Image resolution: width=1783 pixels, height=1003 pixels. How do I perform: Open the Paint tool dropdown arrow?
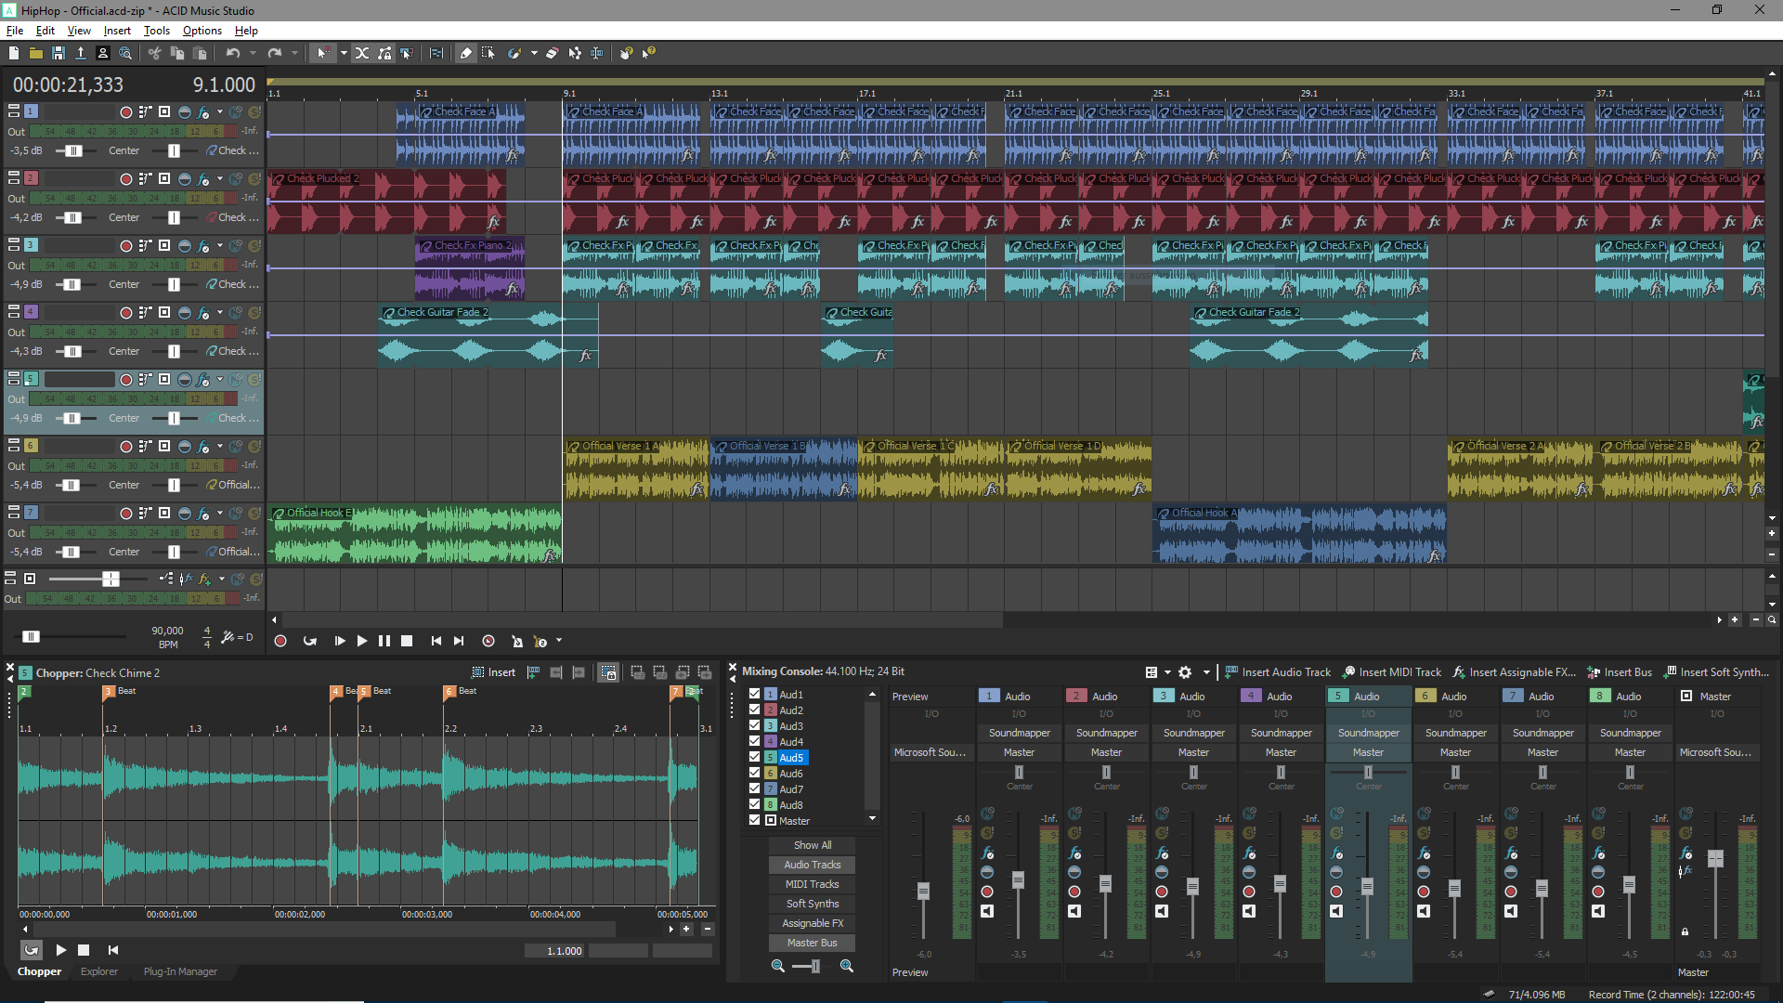click(534, 53)
